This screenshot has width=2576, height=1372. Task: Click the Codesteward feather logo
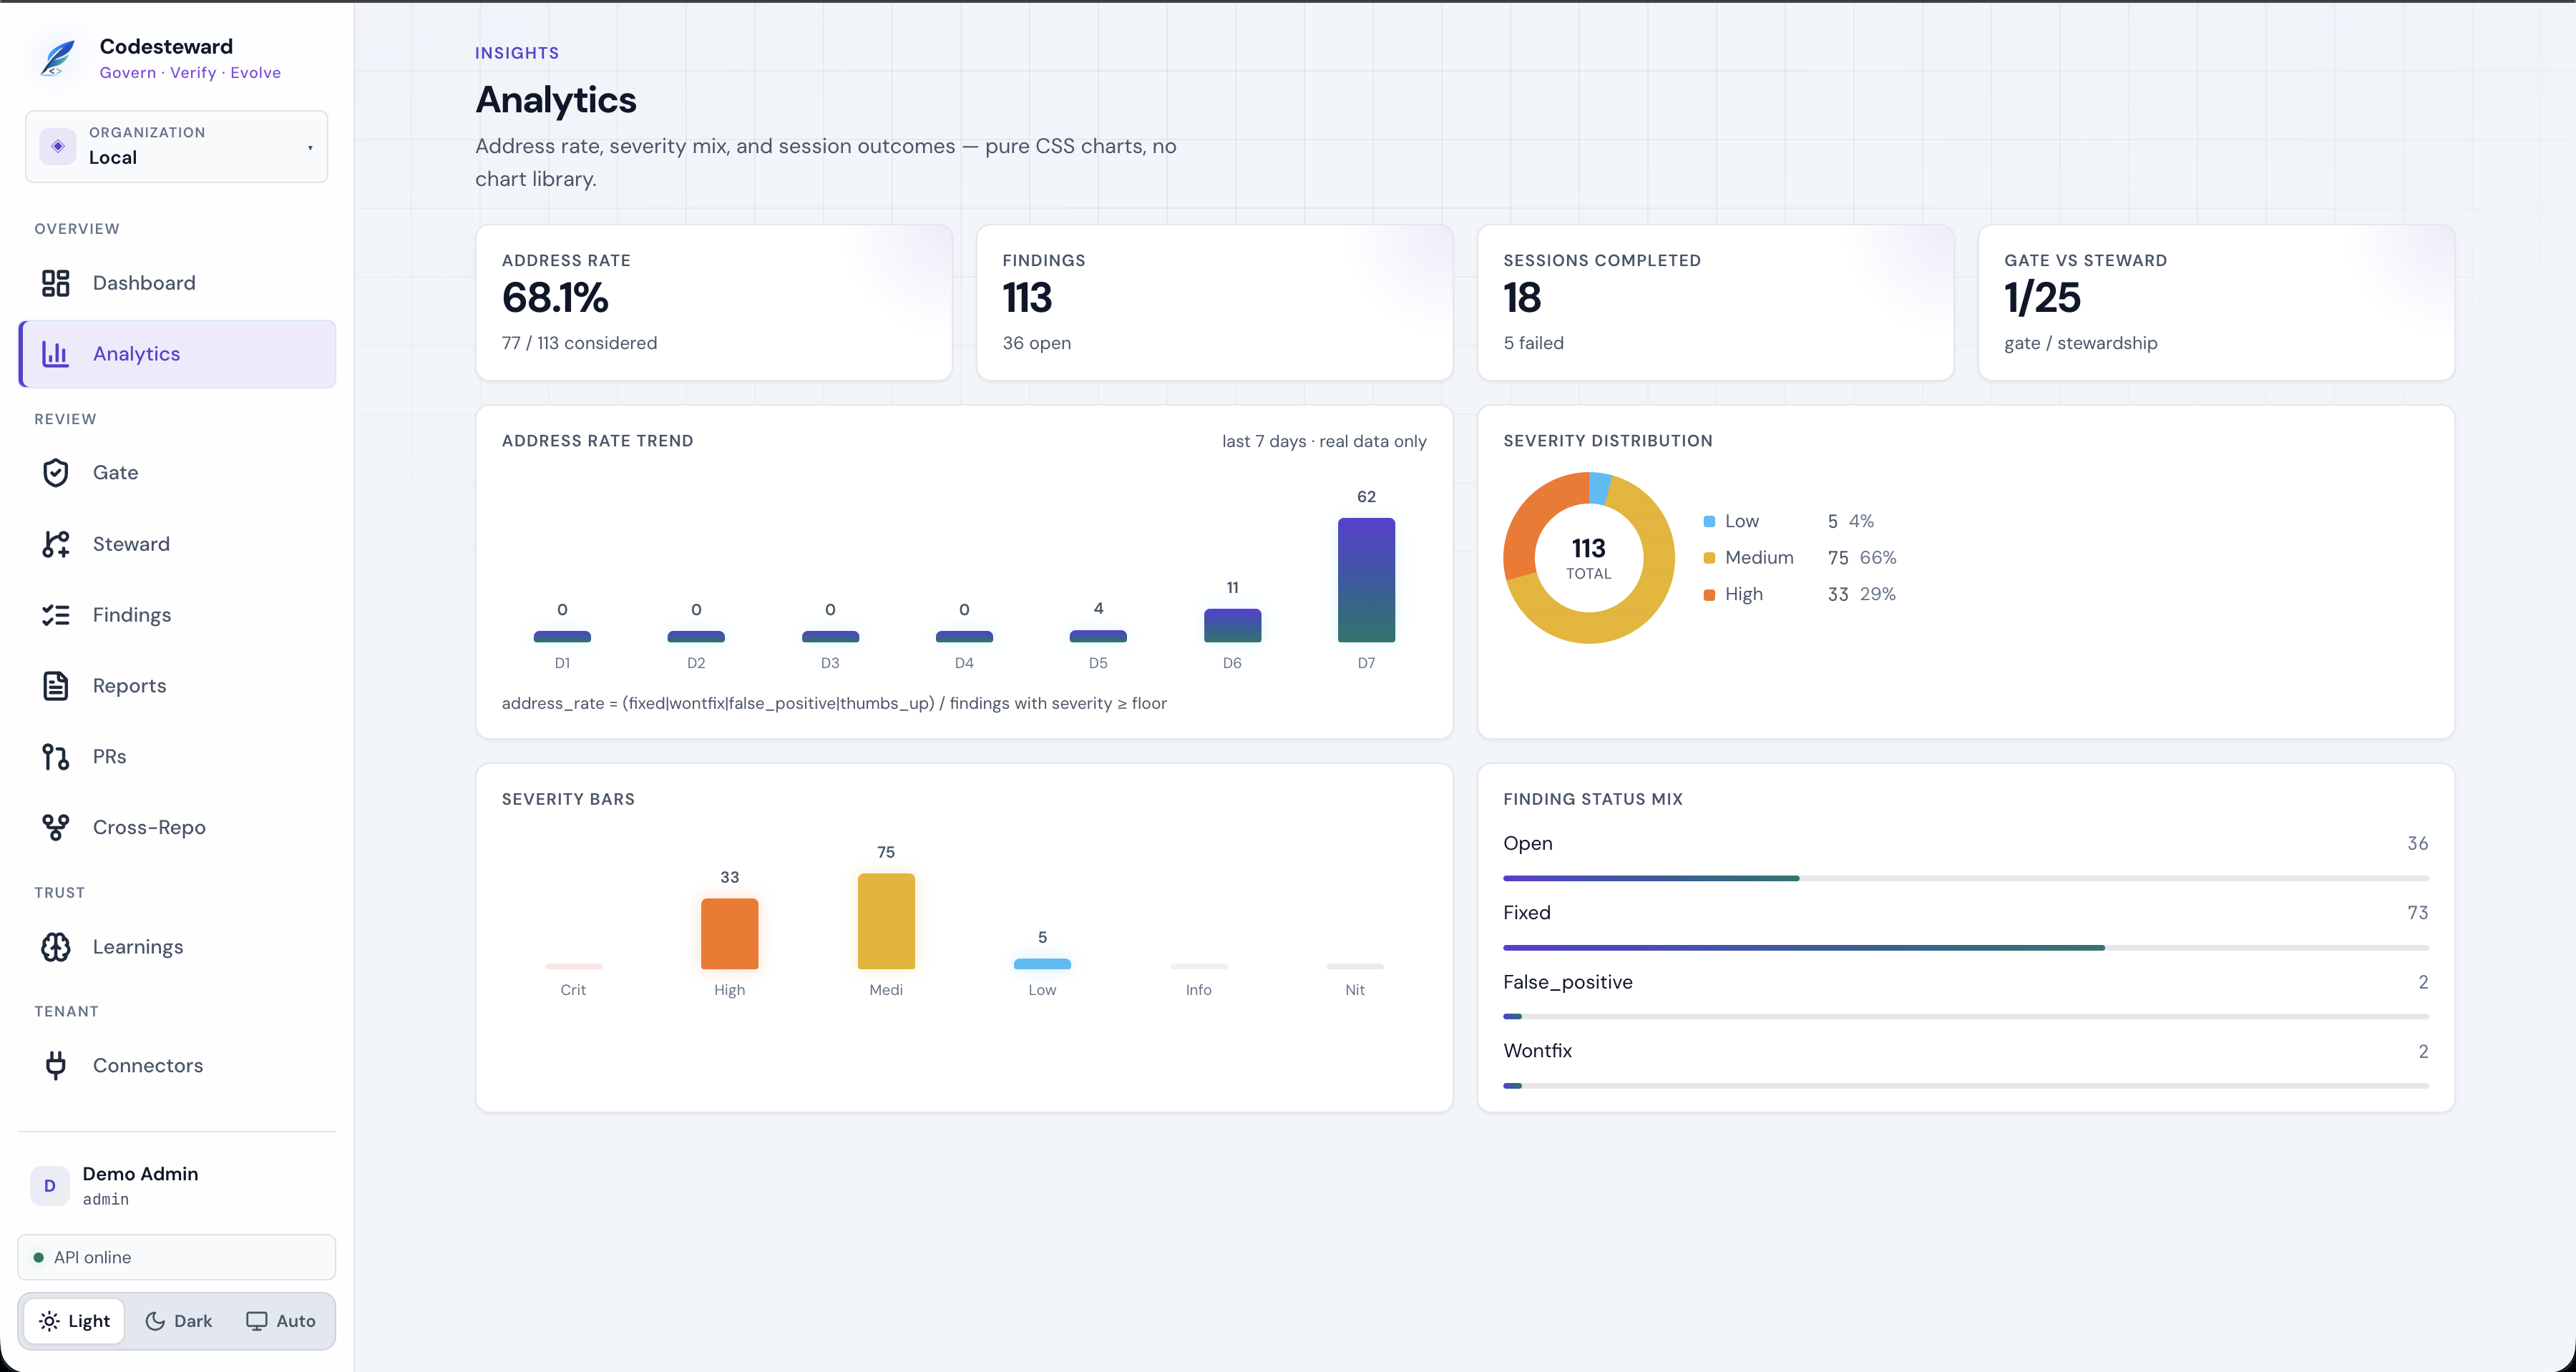click(x=58, y=58)
